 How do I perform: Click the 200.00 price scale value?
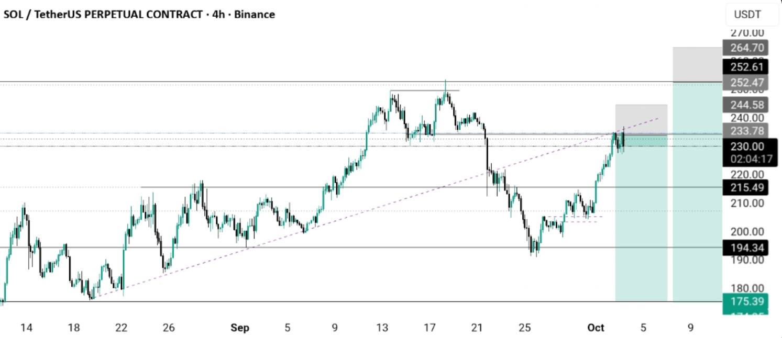coord(745,232)
